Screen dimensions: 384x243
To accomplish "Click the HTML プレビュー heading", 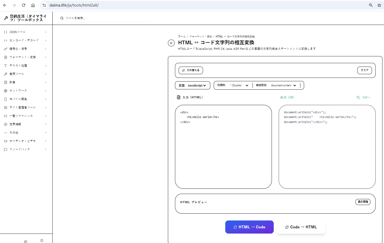I will 194,202.
